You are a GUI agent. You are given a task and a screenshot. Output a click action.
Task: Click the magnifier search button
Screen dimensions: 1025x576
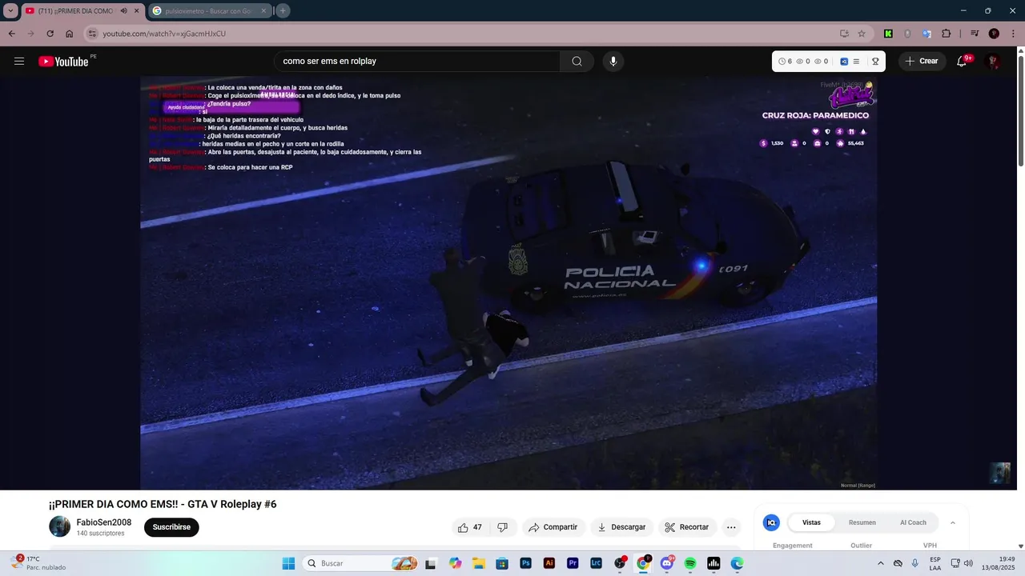577,62
